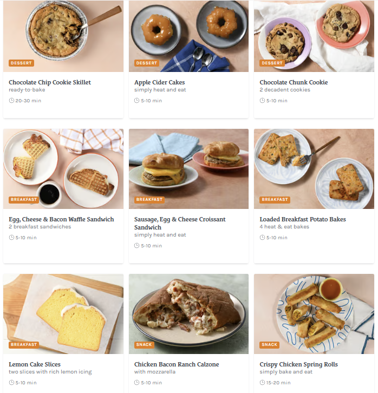378x393 pixels.
Task: Select the Lemon Cake Slices photo
Action: pyautogui.click(x=63, y=314)
